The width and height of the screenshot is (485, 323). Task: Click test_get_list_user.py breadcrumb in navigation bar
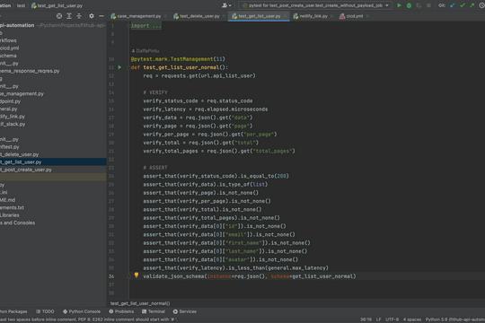(57, 5)
